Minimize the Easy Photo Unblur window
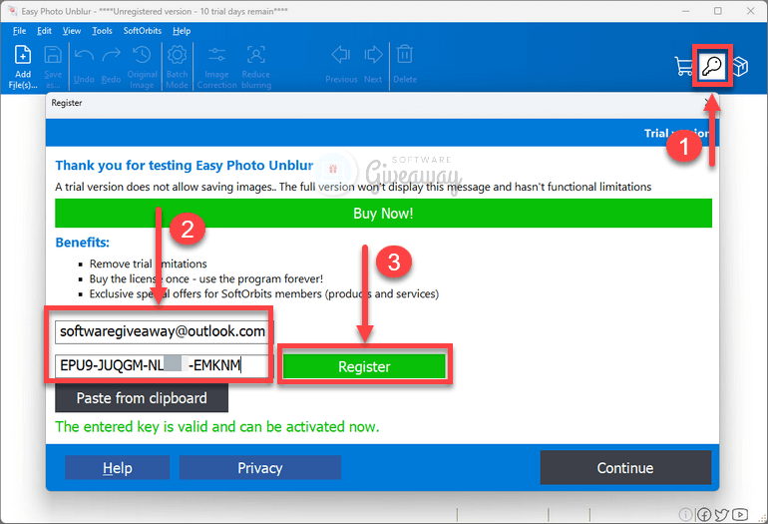 click(686, 11)
